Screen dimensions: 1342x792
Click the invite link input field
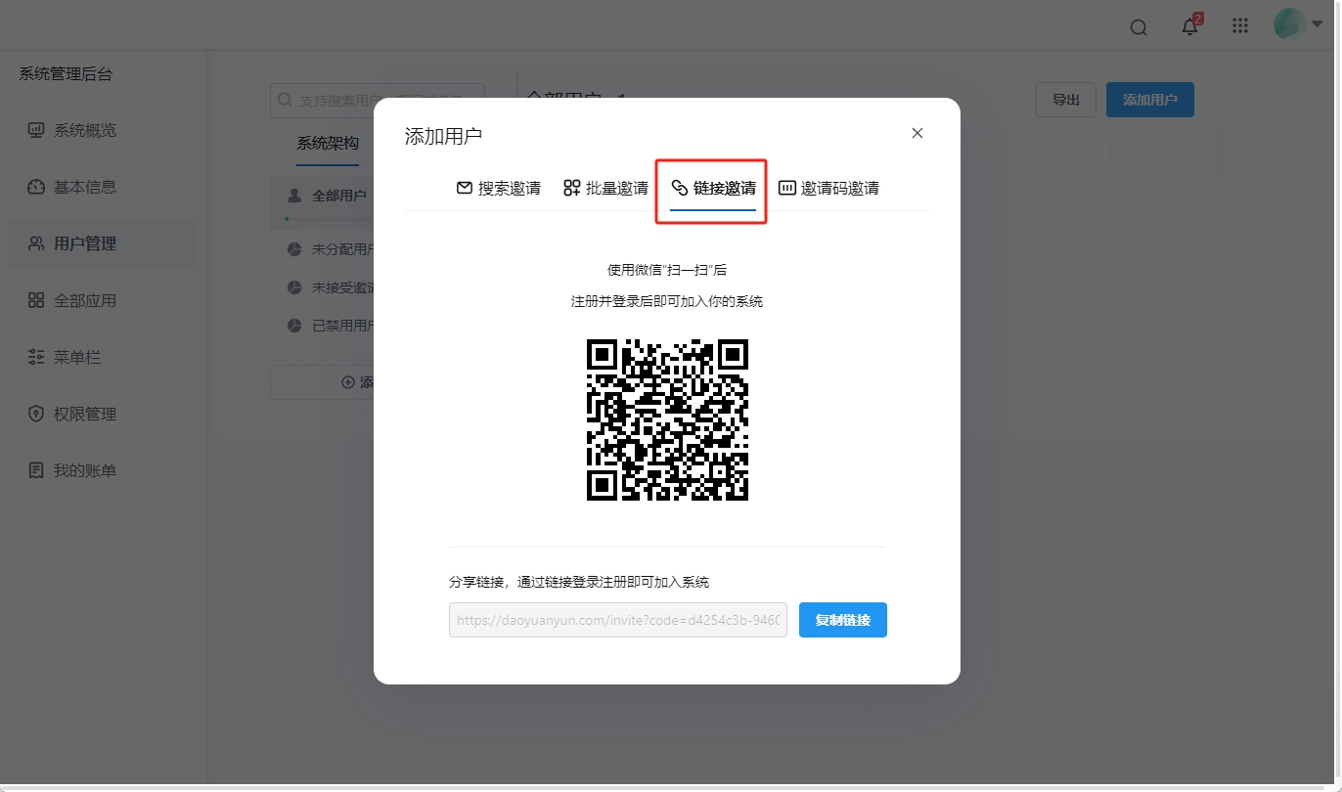pyautogui.click(x=617, y=619)
